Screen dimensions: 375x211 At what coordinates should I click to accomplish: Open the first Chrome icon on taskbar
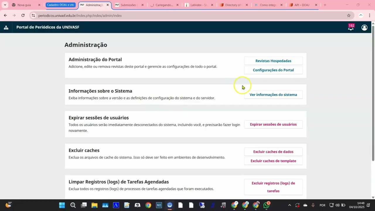pyautogui.click(x=148, y=205)
